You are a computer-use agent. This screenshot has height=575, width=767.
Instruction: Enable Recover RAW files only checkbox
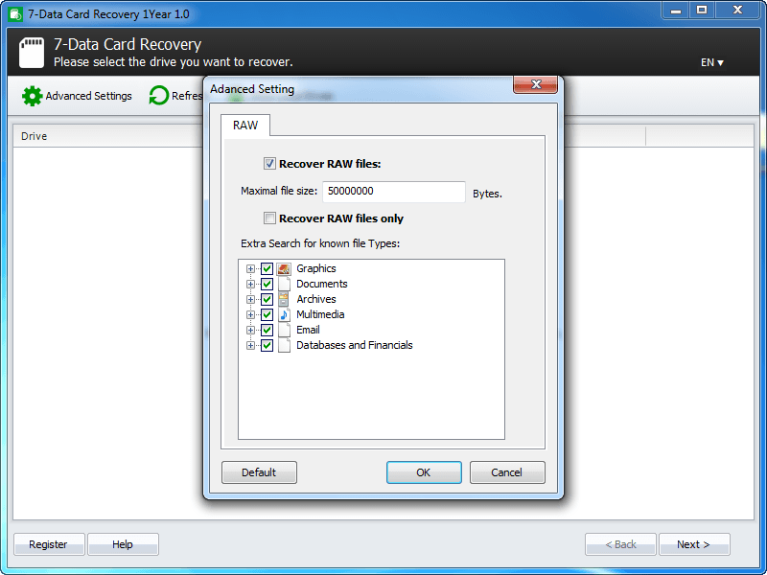(269, 218)
